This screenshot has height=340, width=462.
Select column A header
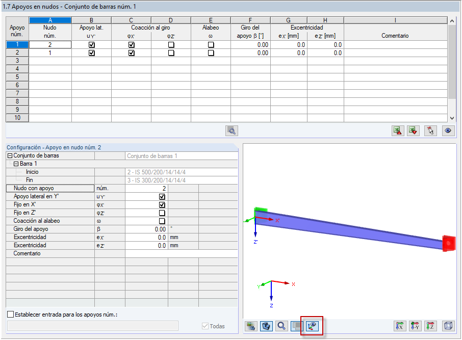coord(50,20)
